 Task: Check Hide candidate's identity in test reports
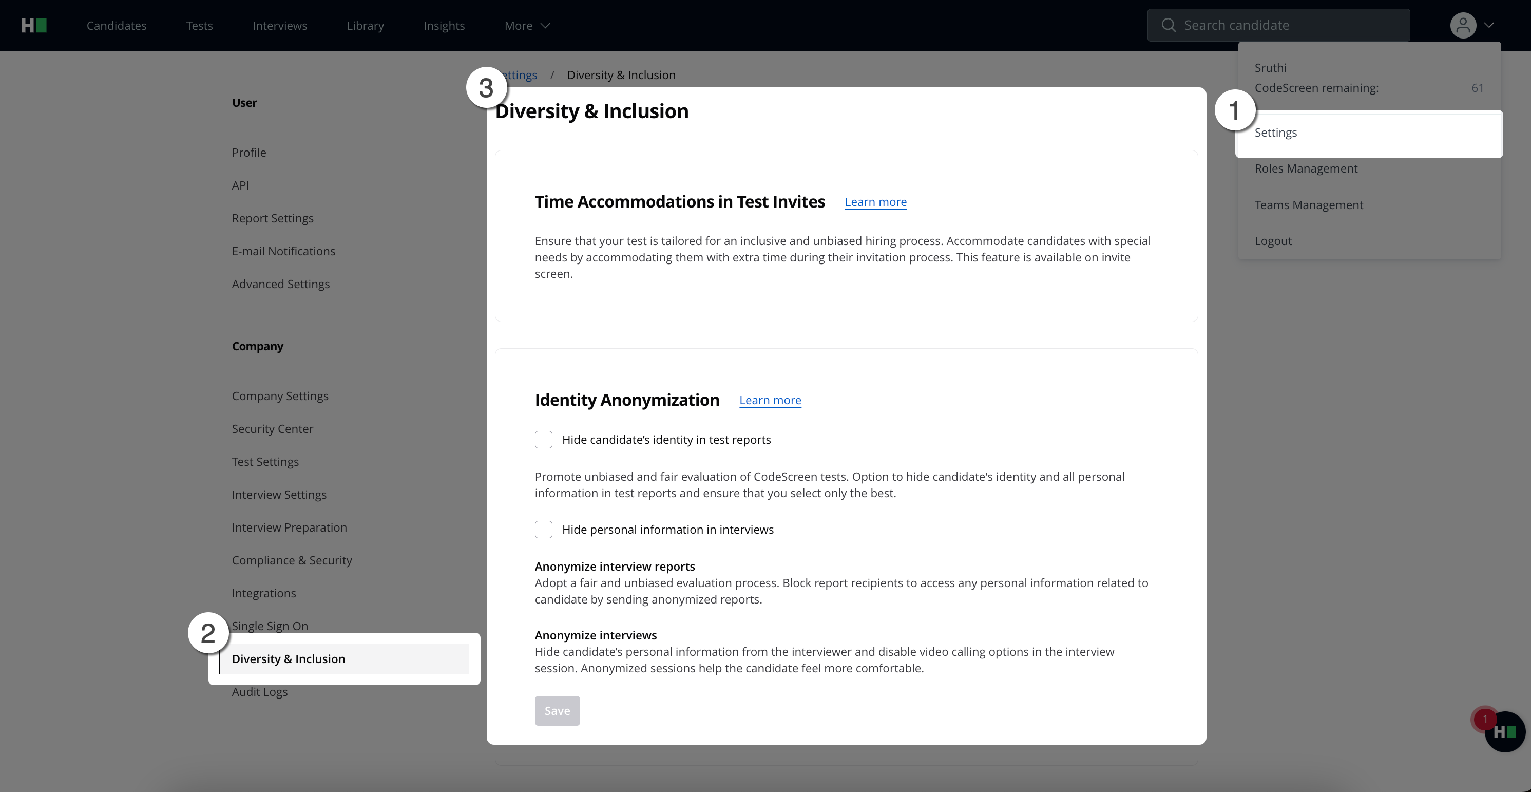click(x=543, y=440)
